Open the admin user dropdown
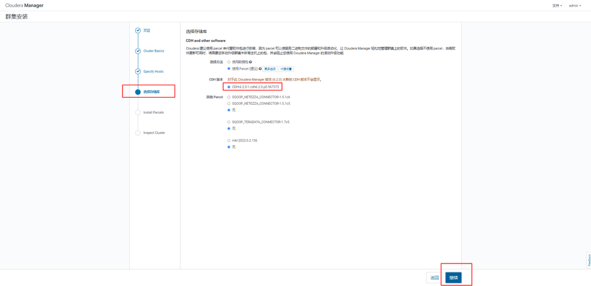Image resolution: width=591 pixels, height=286 pixels. 575,6
